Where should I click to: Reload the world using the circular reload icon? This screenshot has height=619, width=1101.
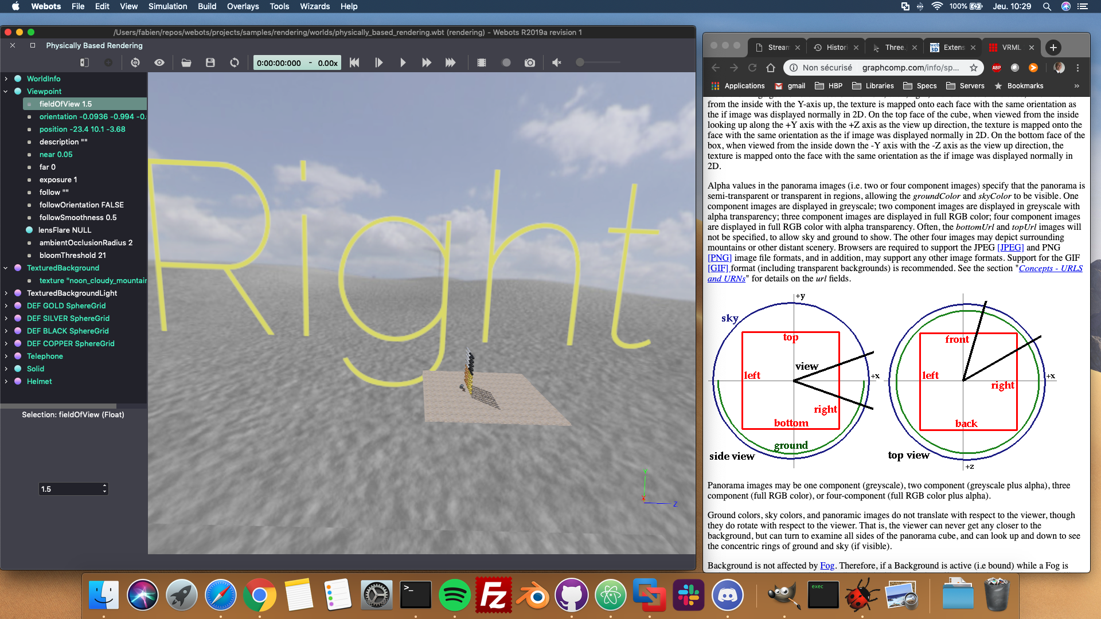pos(235,62)
